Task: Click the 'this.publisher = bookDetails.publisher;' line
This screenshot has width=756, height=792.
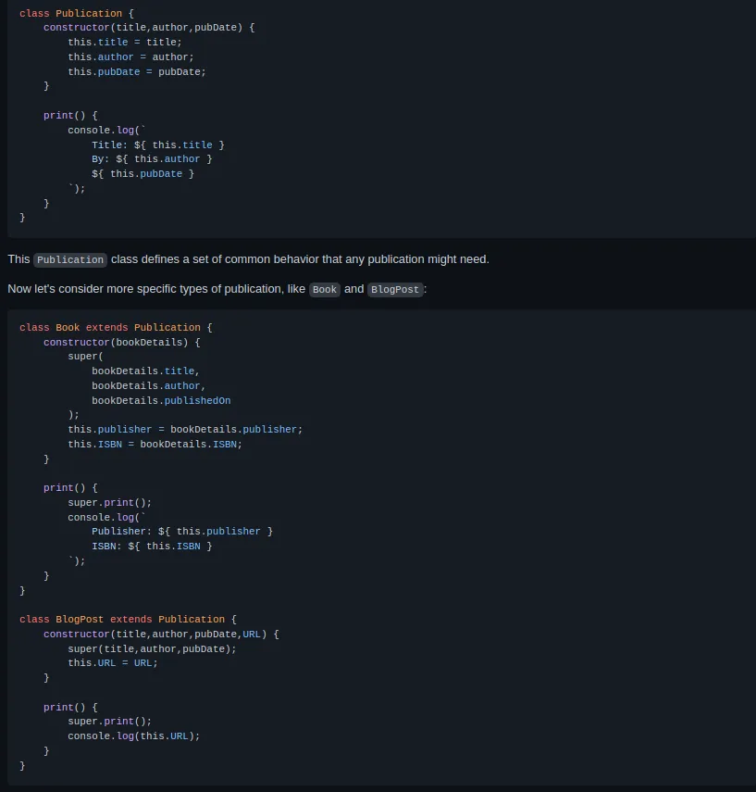Action: click(185, 429)
